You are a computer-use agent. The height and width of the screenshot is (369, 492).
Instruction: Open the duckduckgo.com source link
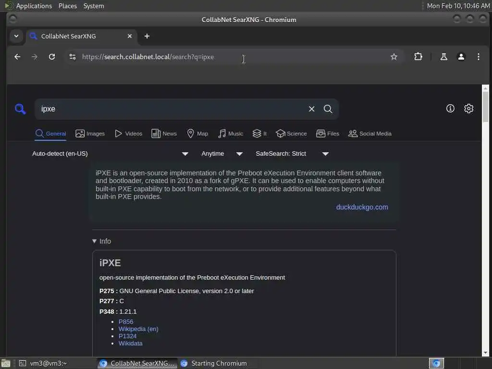point(362,208)
